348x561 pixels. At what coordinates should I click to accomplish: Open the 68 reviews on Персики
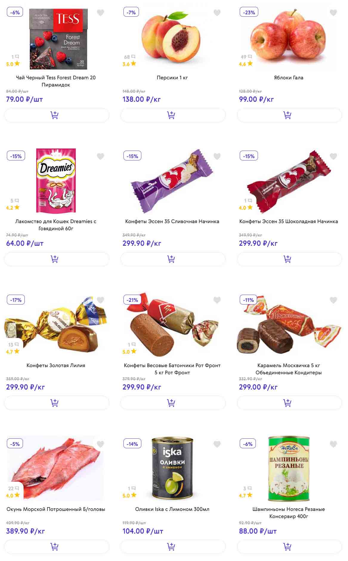[x=130, y=57]
